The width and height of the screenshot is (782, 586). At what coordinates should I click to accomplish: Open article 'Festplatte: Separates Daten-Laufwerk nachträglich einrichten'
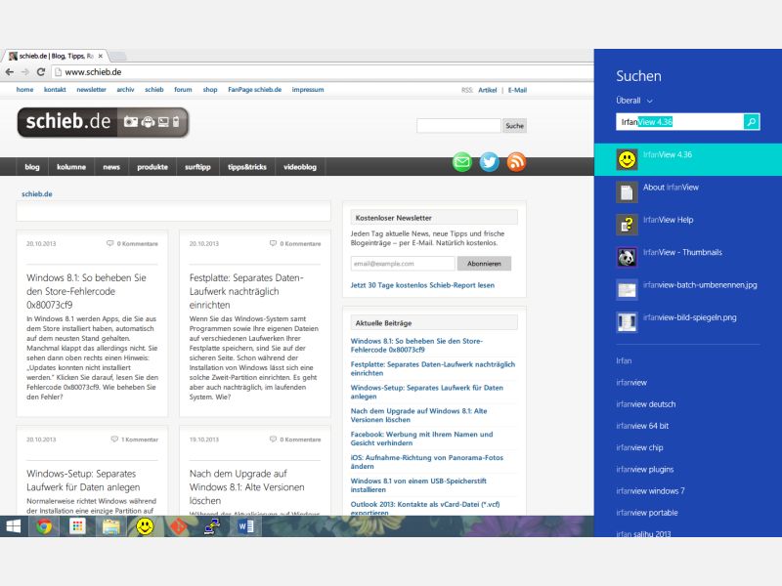tap(246, 291)
